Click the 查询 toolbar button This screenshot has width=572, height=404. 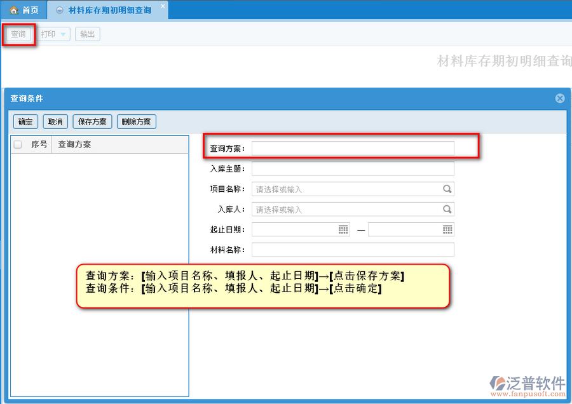click(x=18, y=34)
